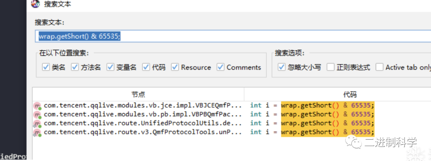Image resolution: width=431 pixels, height=161 pixels.
Task: Enable the Active tab only option
Action: click(380, 67)
